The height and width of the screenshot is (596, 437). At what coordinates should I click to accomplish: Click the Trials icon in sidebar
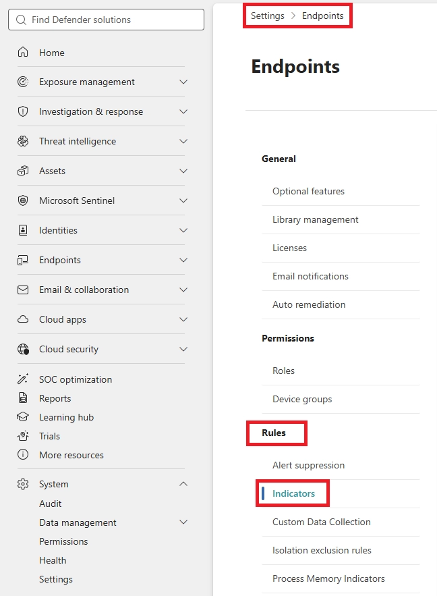23,436
